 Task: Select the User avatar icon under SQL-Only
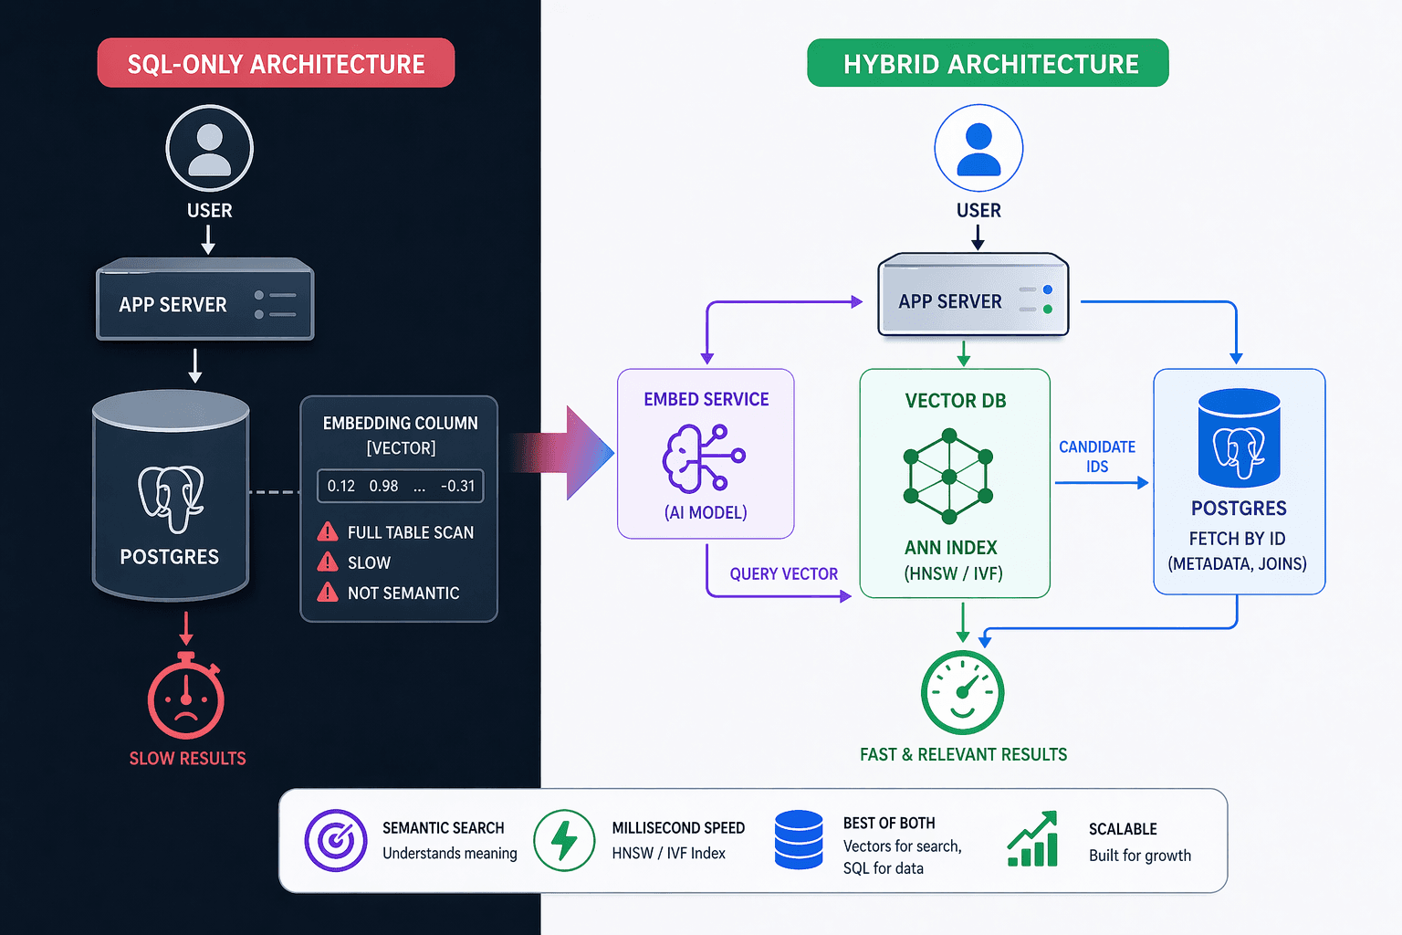pyautogui.click(x=209, y=148)
